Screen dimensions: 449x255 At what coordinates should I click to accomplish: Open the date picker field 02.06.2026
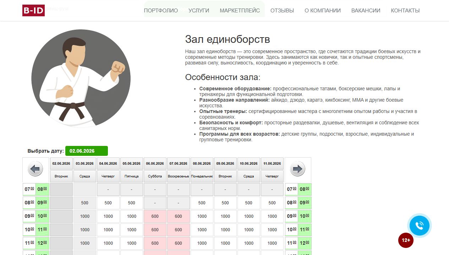pyautogui.click(x=87, y=151)
